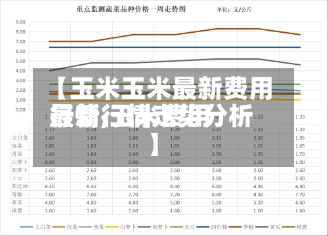Image resolution: width=328 pixels, height=236 pixels.
Task: Click 青椒 value 8.30 in 1-21 column
Action: [x=216, y=195]
